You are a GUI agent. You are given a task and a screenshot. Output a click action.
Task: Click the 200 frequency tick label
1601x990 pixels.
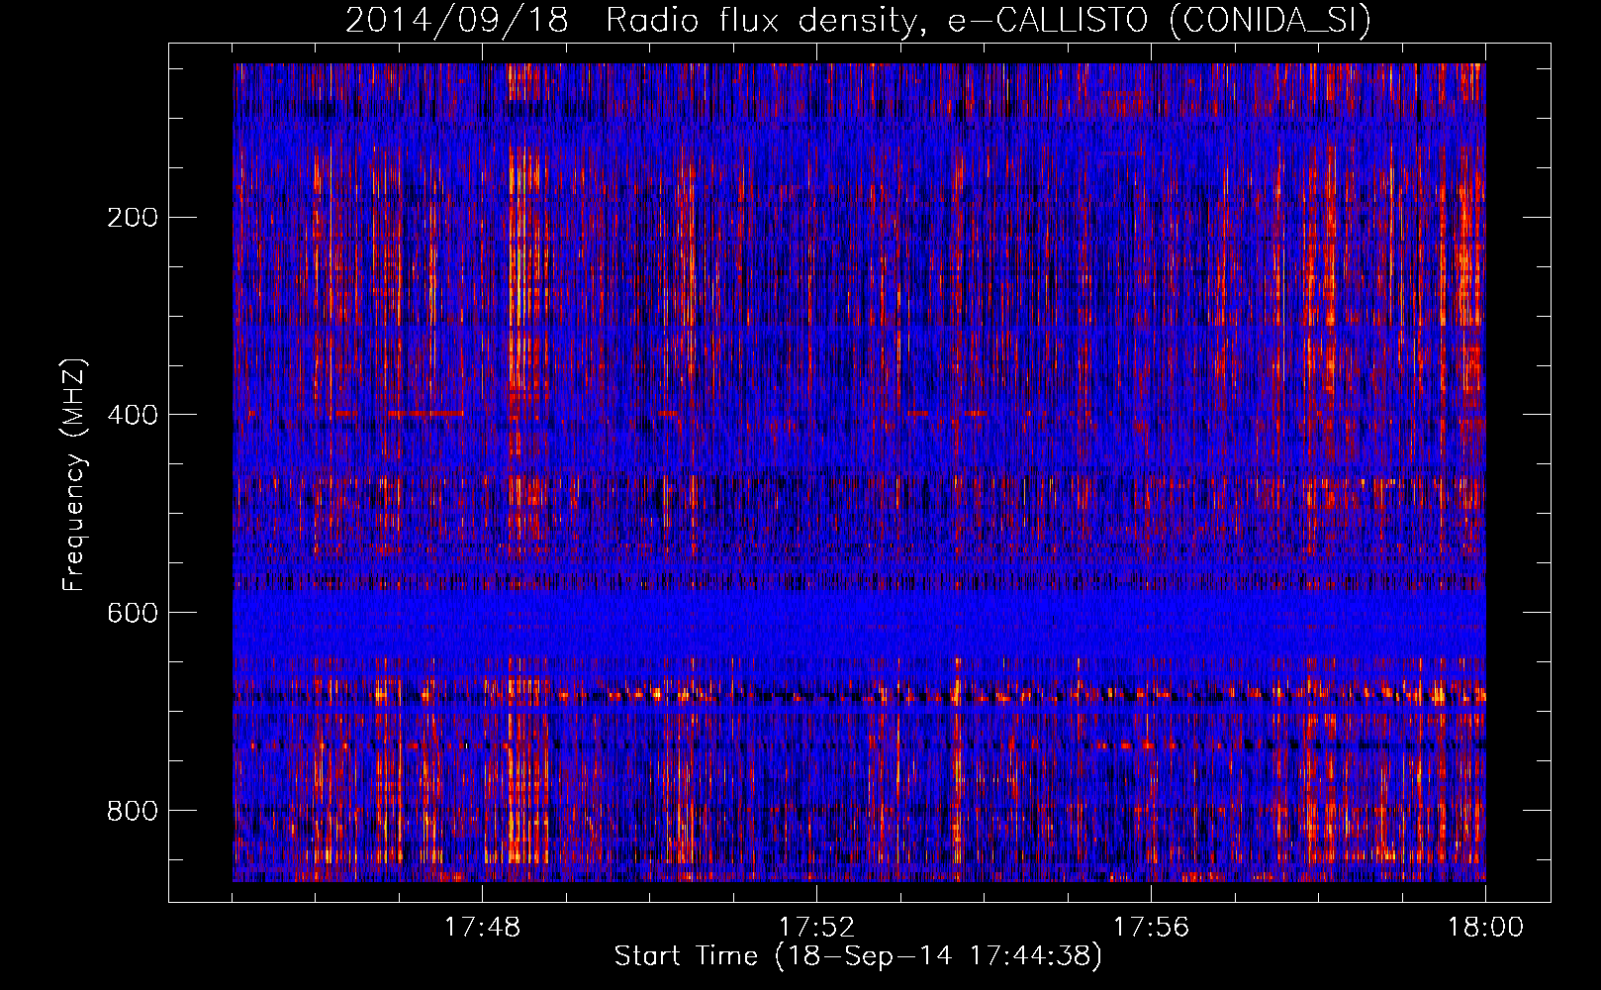pyautogui.click(x=133, y=217)
